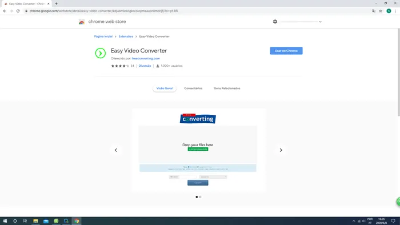The height and width of the screenshot is (225, 400).
Task: Open the magnifier app on the taskbar
Action: (x=66, y=221)
